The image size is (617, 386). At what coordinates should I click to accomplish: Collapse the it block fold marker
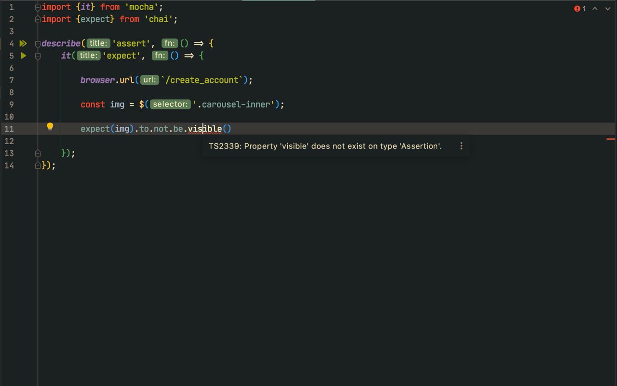click(x=38, y=56)
